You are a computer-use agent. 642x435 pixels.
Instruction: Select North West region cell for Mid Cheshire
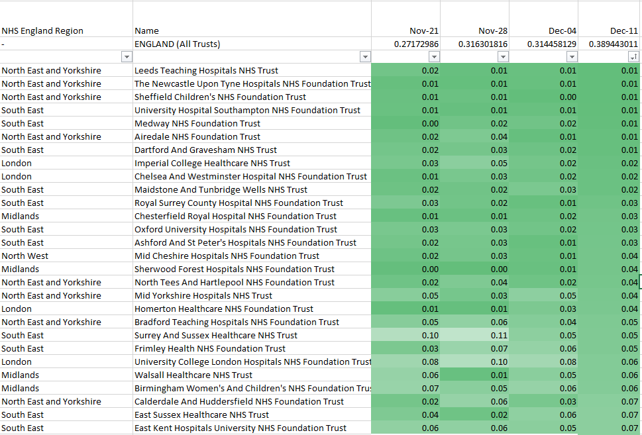(x=66, y=256)
